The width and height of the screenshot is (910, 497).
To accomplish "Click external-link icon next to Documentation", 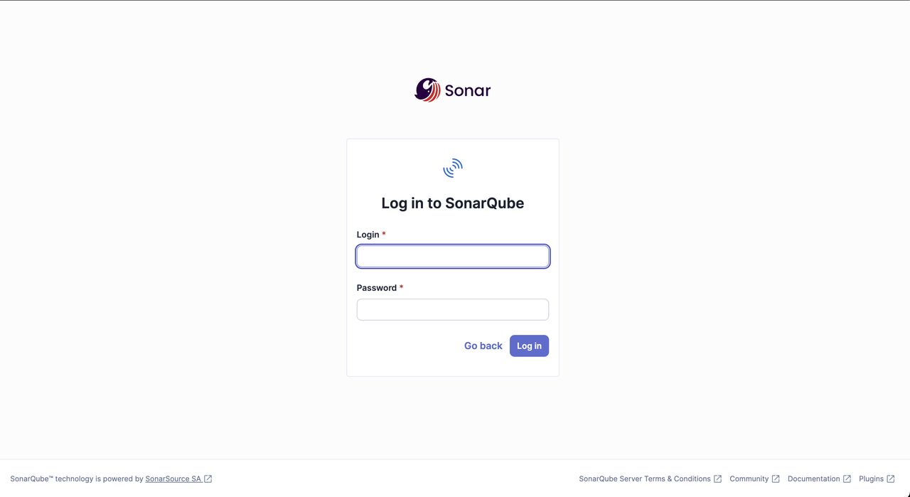I will (847, 479).
